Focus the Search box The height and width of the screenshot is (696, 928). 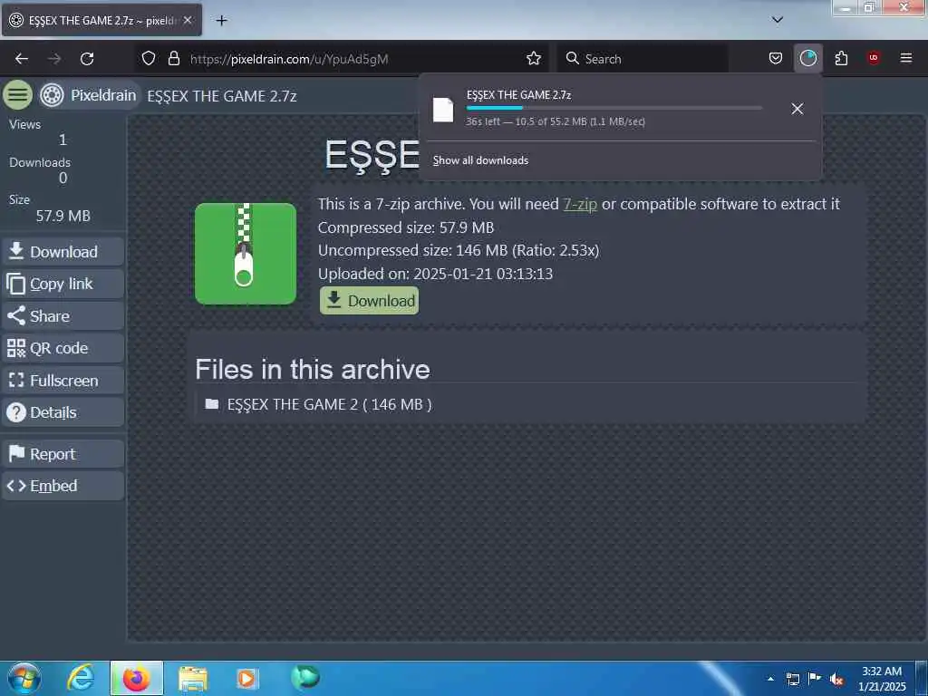click(643, 59)
